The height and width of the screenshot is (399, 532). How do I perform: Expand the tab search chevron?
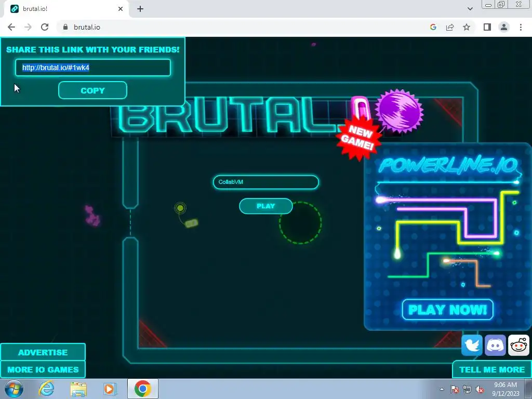pyautogui.click(x=470, y=9)
